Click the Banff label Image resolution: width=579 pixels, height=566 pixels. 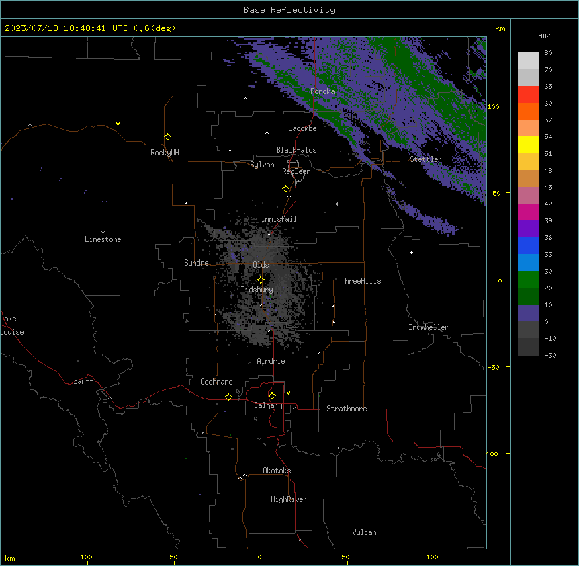(x=83, y=381)
